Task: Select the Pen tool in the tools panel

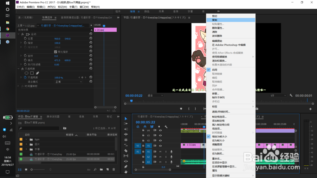Action: (126, 167)
